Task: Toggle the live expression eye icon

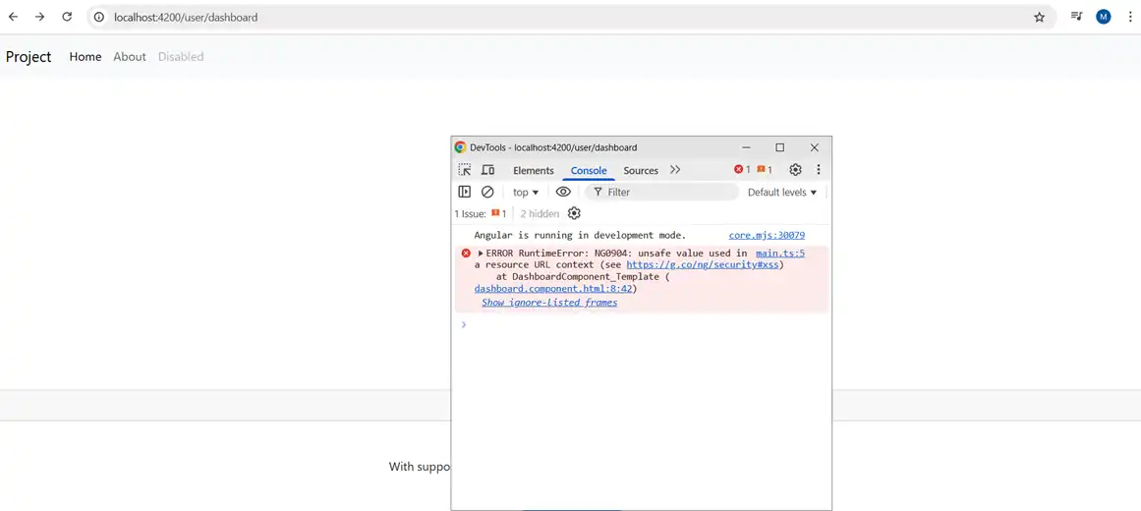Action: click(x=563, y=193)
